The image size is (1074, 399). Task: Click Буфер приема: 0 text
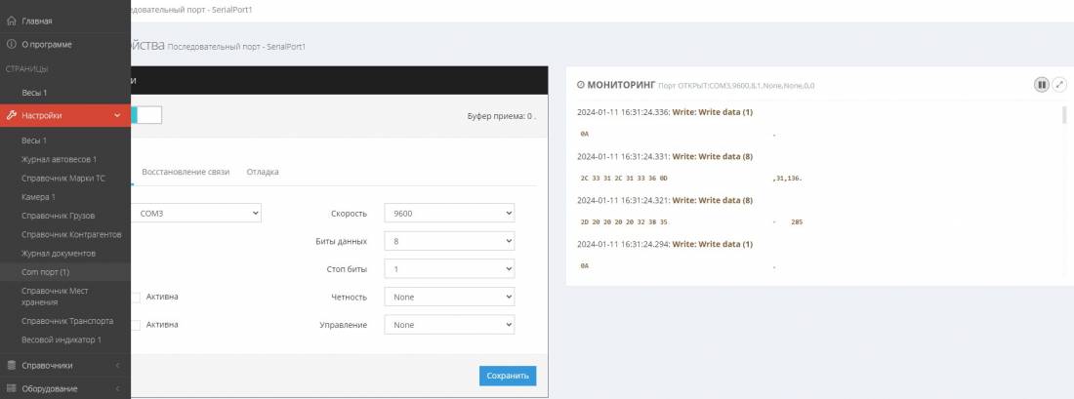502,116
